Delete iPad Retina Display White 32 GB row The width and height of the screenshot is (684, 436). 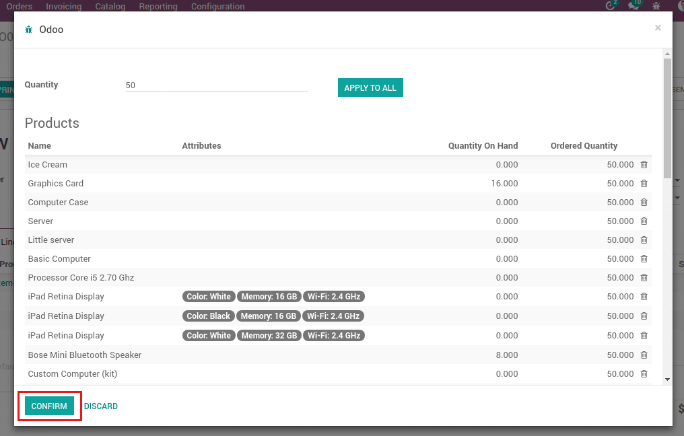pos(644,335)
